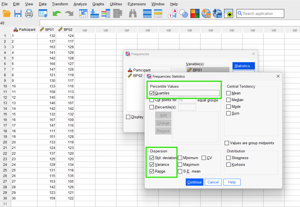Undo the last action
The height and width of the screenshot is (207, 300).
click(56, 13)
